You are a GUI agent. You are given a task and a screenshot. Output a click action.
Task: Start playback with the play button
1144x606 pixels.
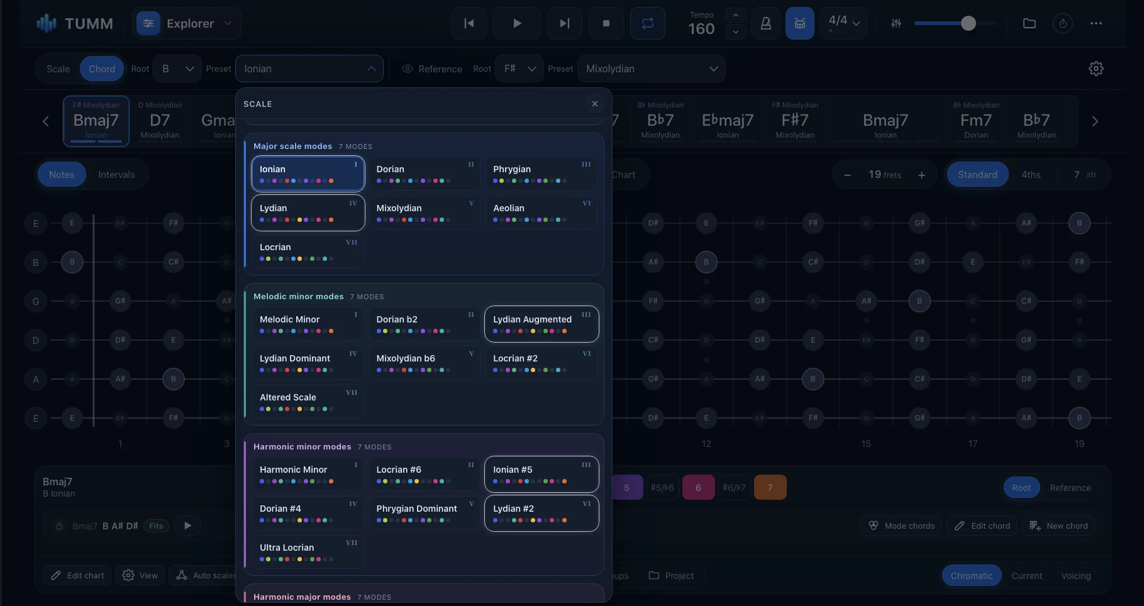(517, 23)
